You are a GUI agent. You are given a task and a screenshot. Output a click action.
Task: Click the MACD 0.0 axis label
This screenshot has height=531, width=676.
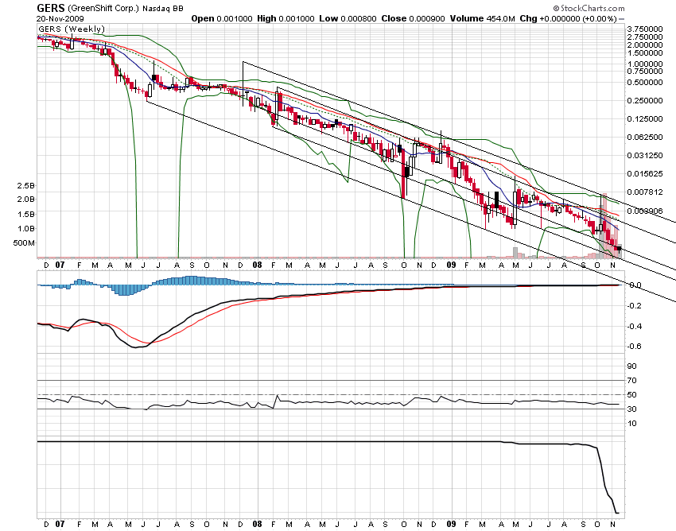[635, 285]
